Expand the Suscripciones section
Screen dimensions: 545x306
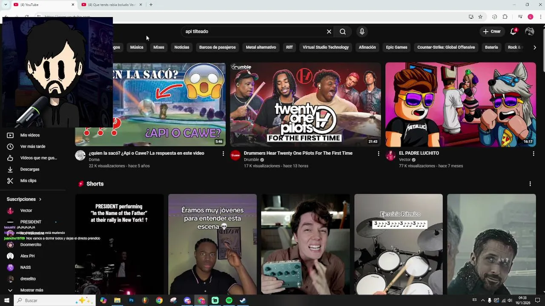coord(24,199)
